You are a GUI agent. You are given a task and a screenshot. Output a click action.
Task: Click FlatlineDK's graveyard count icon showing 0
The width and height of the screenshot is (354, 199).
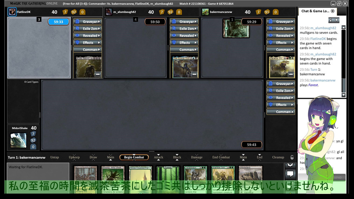(82, 12)
